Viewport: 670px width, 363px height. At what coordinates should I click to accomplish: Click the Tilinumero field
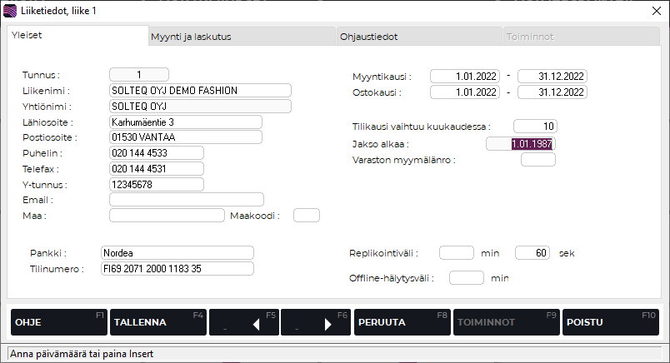pyautogui.click(x=177, y=269)
